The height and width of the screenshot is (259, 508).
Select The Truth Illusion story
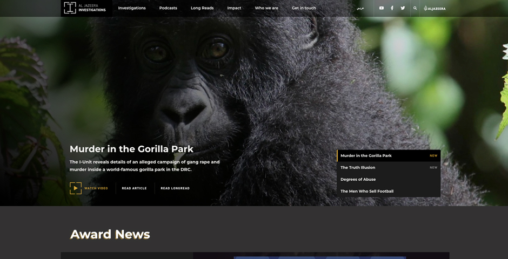coord(389,167)
